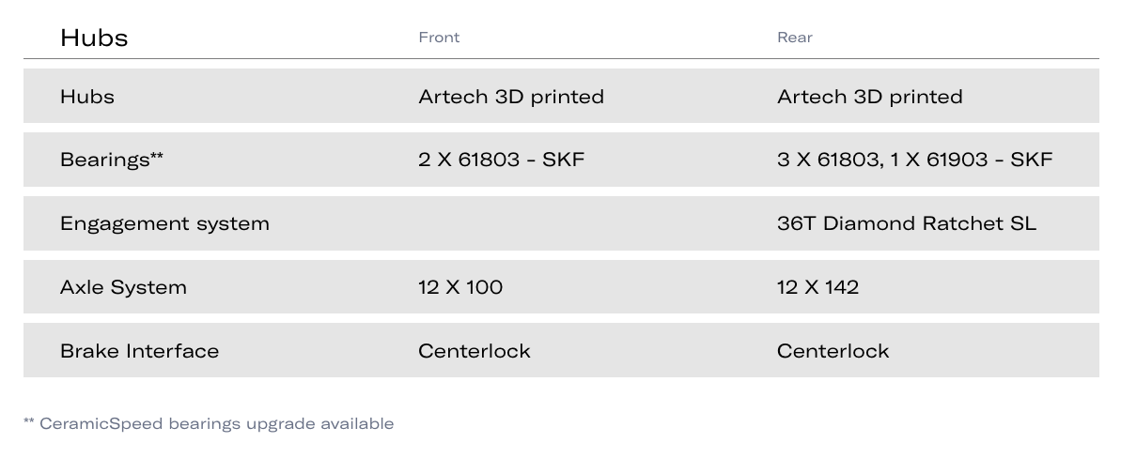Viewport: 1121px width, 458px height.
Task: Select the 12 X 100 front axle value
Action: (x=460, y=287)
